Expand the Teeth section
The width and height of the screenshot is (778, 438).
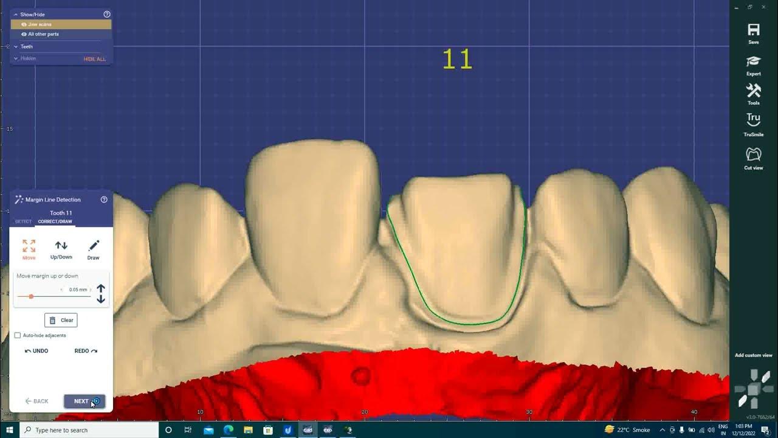pyautogui.click(x=16, y=46)
